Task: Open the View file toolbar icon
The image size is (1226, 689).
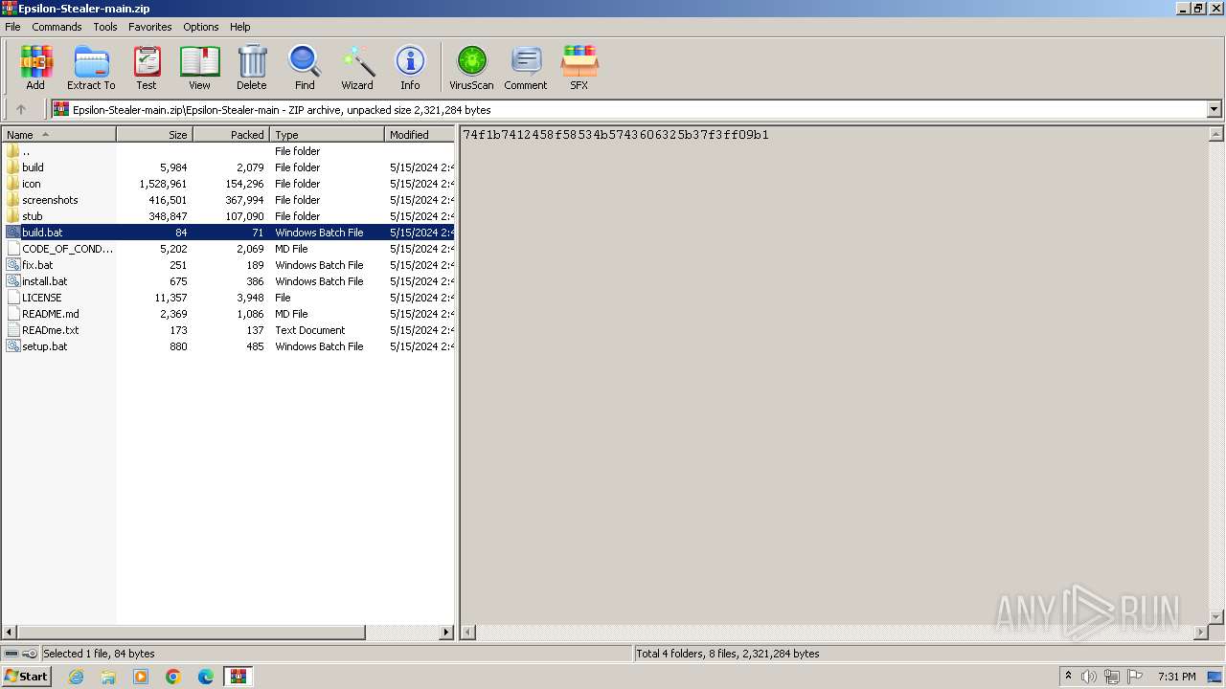Action: pyautogui.click(x=199, y=68)
